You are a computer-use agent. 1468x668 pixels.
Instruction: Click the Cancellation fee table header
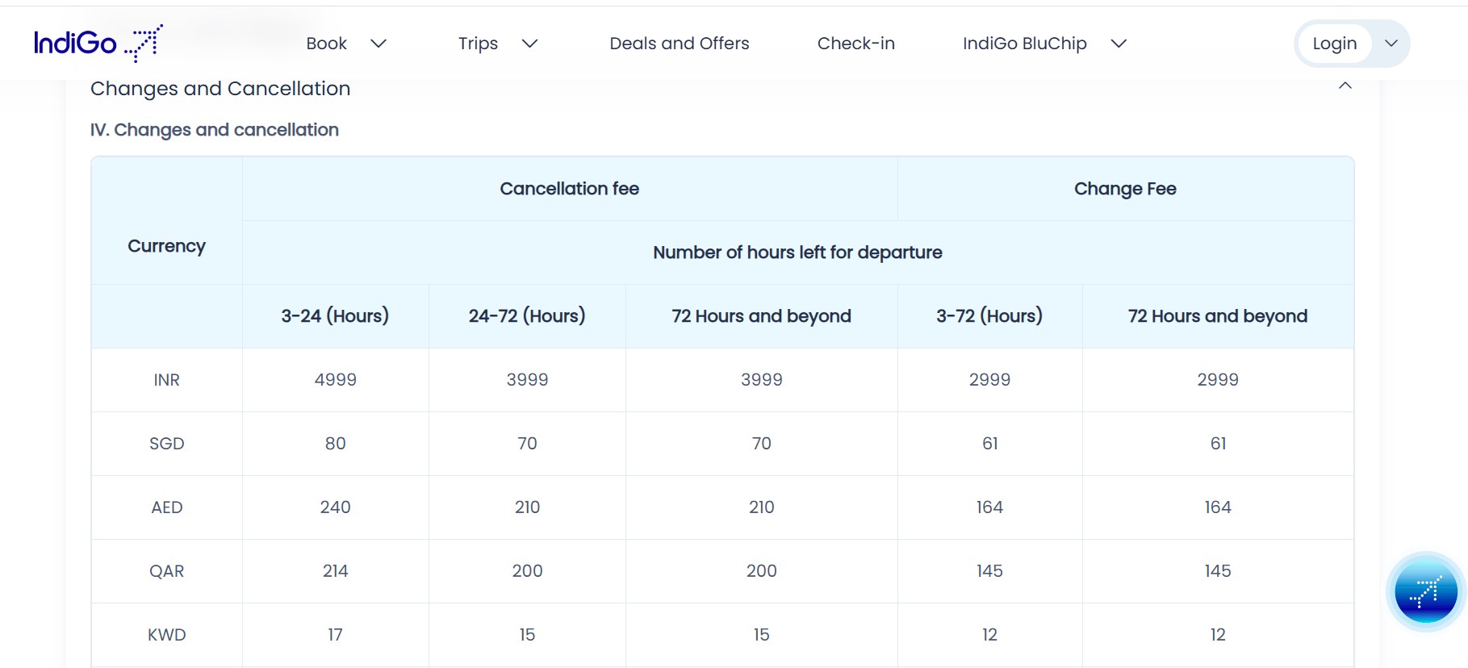pyautogui.click(x=569, y=189)
